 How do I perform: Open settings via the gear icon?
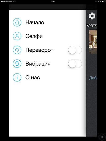(x=92, y=16)
